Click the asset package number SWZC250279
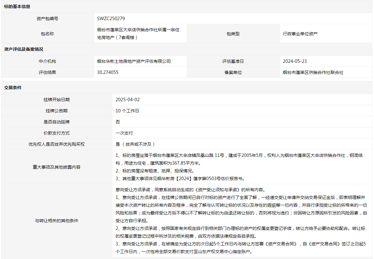This screenshot has height=259, width=374. coord(111,19)
